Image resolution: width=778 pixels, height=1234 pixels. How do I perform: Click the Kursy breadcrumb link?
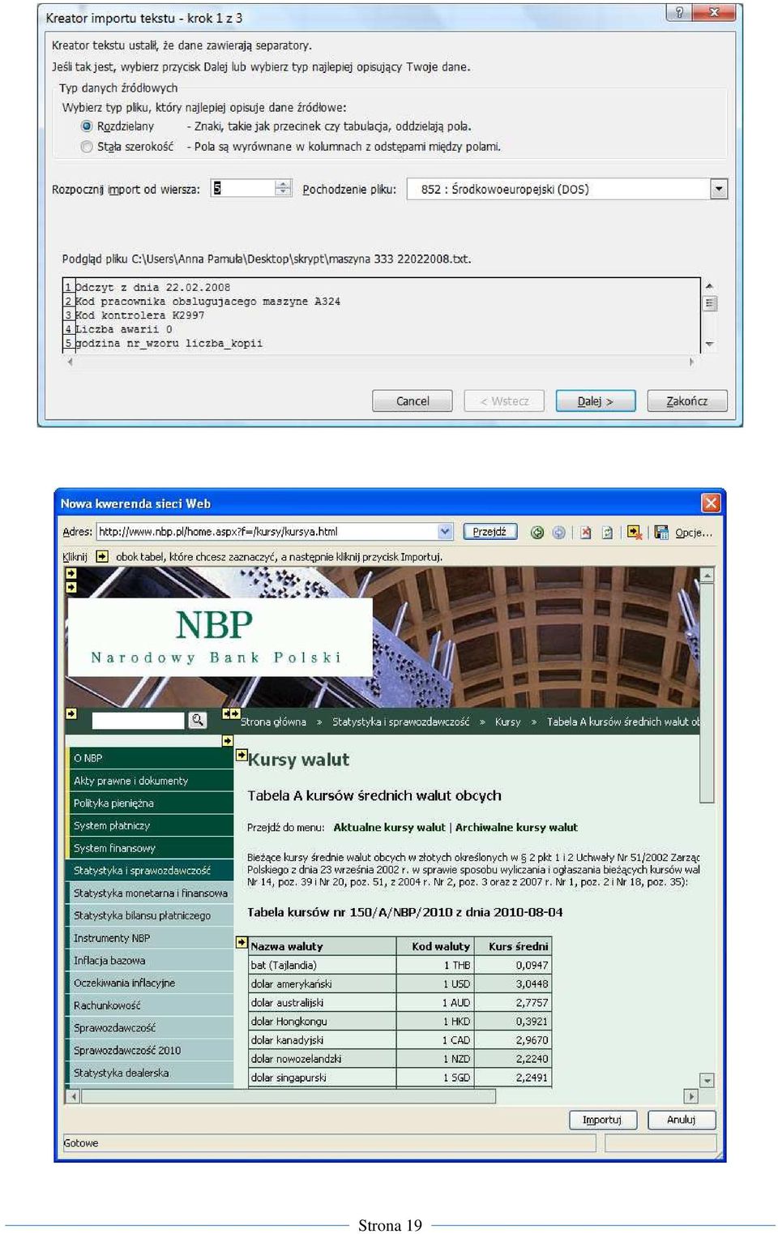point(508,722)
